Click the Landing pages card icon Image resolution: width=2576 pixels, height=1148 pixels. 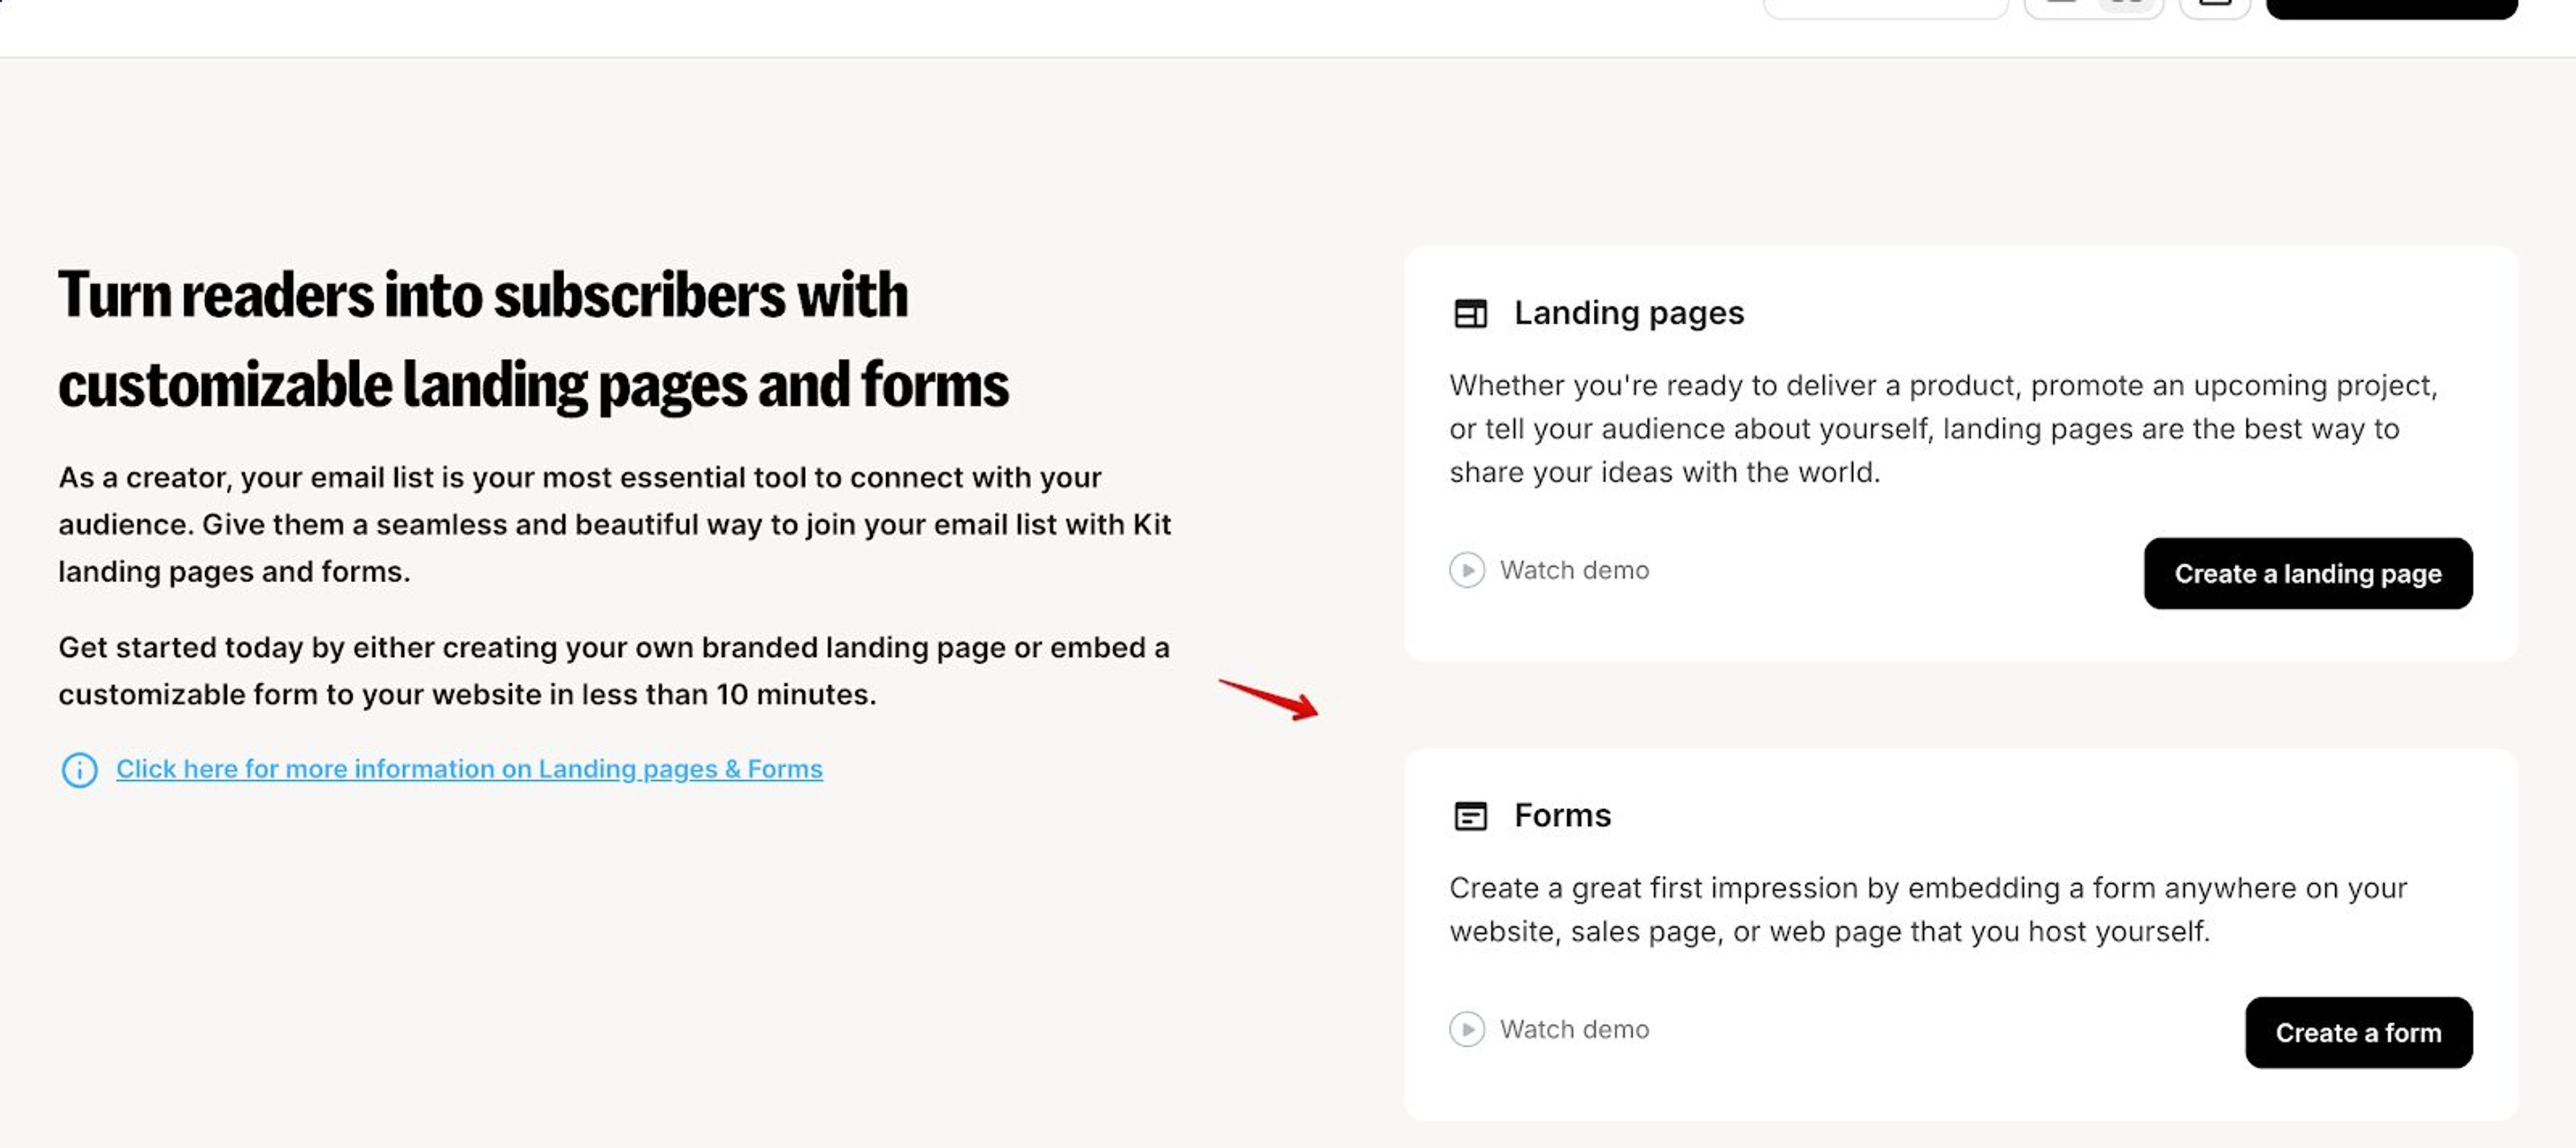tap(1471, 313)
